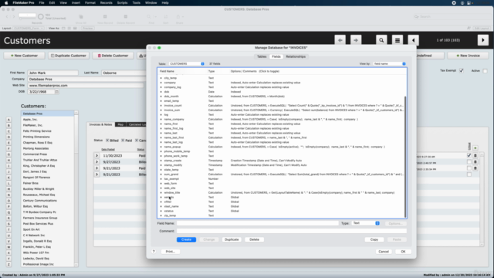Image resolution: width=494 pixels, height=278 pixels.
Task: Click the Find toolbar icon
Action: pyautogui.click(x=149, y=17)
